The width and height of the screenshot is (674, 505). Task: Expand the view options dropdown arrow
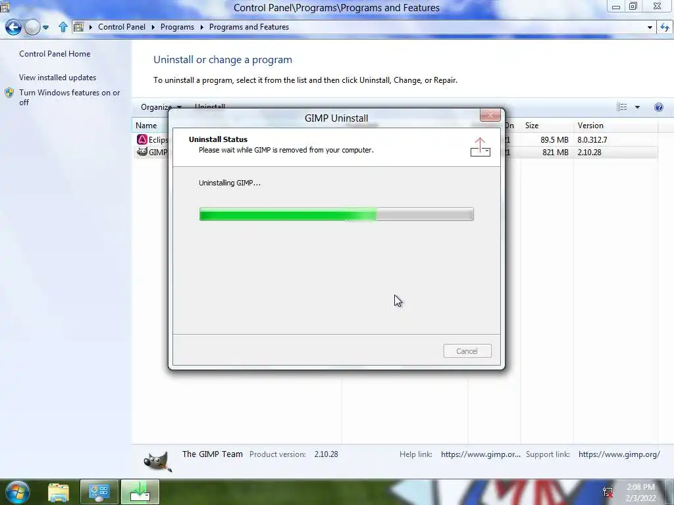[637, 107]
